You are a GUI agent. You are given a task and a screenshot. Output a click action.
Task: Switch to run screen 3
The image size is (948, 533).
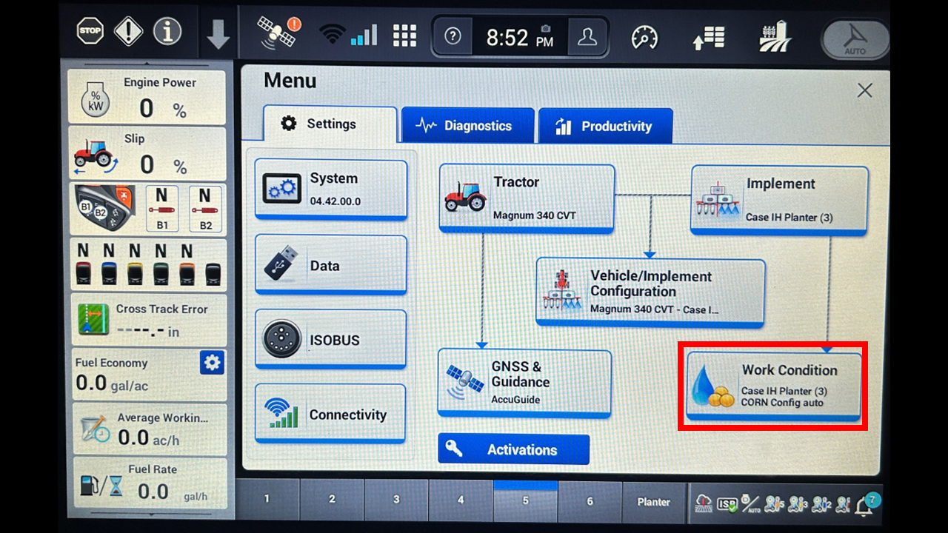tap(396, 500)
